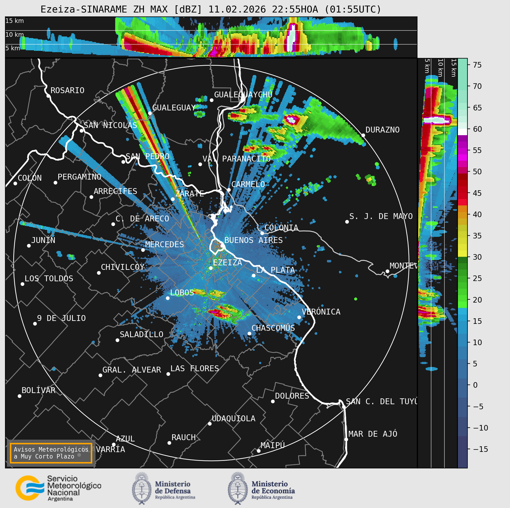The height and width of the screenshot is (508, 510).
Task: Click the ARRECIFES city label
Action: [115, 191]
